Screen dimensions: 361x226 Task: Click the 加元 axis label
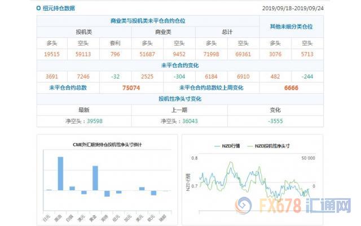pos(128,218)
